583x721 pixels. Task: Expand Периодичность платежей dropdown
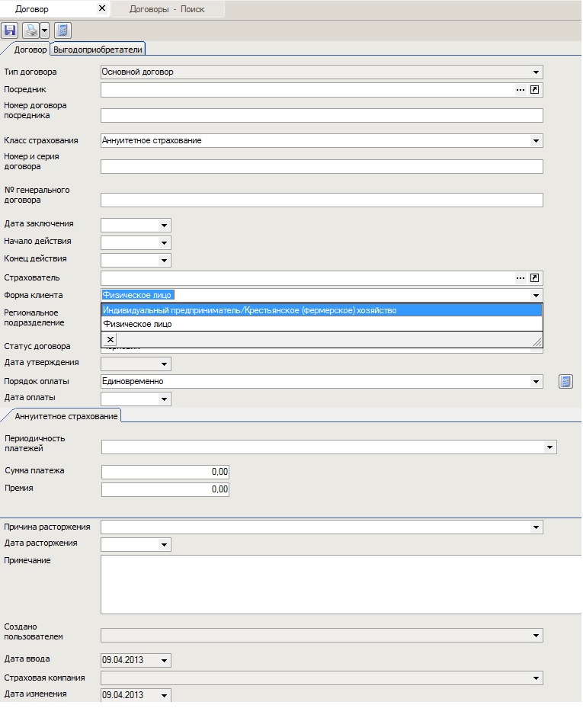click(549, 447)
